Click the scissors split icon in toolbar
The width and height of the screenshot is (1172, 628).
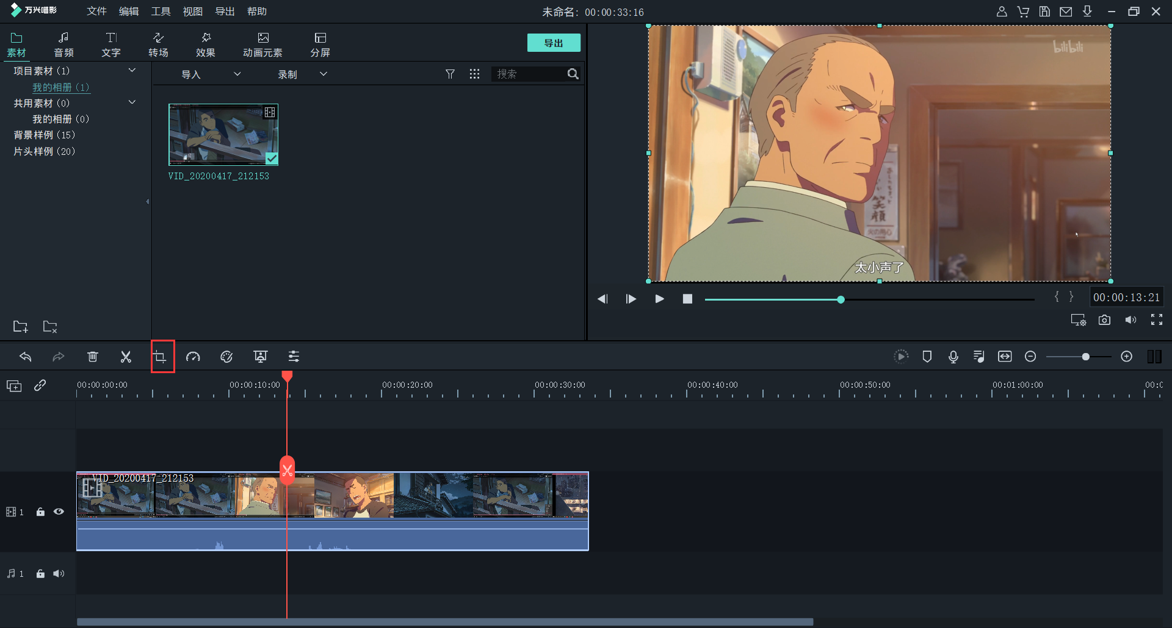click(126, 357)
